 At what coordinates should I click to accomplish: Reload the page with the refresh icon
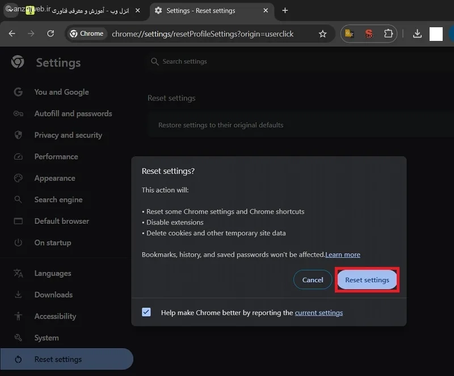pyautogui.click(x=51, y=34)
